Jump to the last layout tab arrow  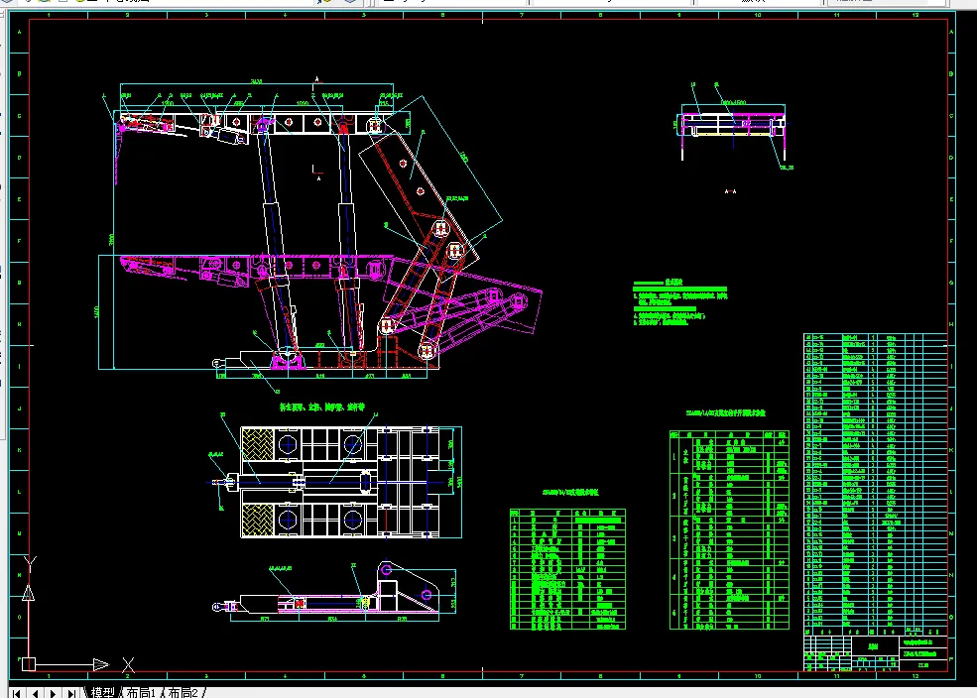(x=71, y=692)
